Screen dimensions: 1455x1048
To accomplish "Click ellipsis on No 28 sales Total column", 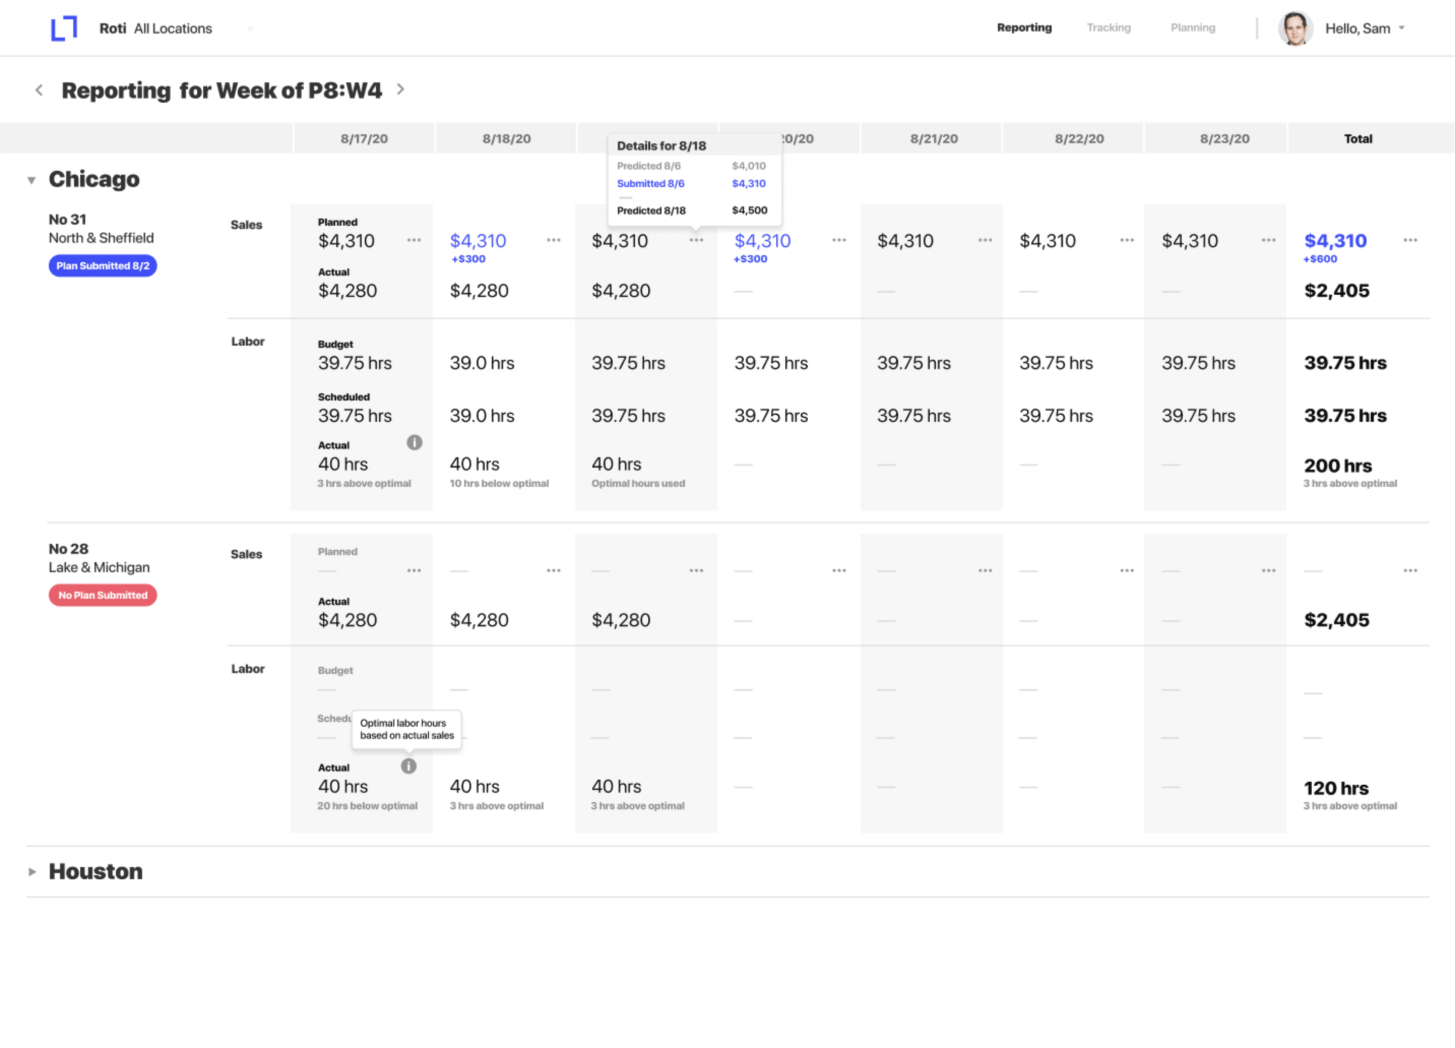I will coord(1410,570).
